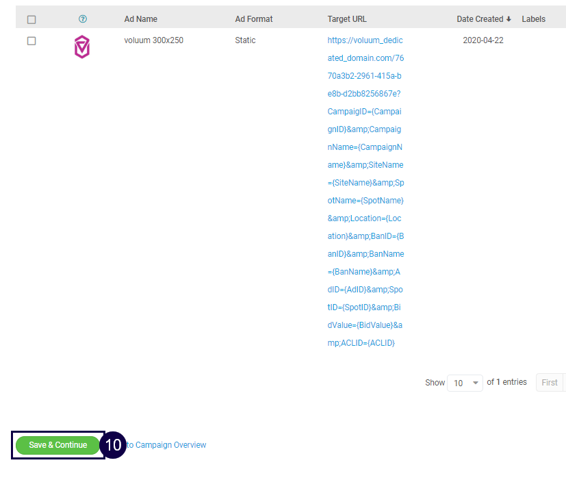Click the pink Voluum logo thumbnail
Image resolution: width=566 pixels, height=480 pixels.
(82, 47)
